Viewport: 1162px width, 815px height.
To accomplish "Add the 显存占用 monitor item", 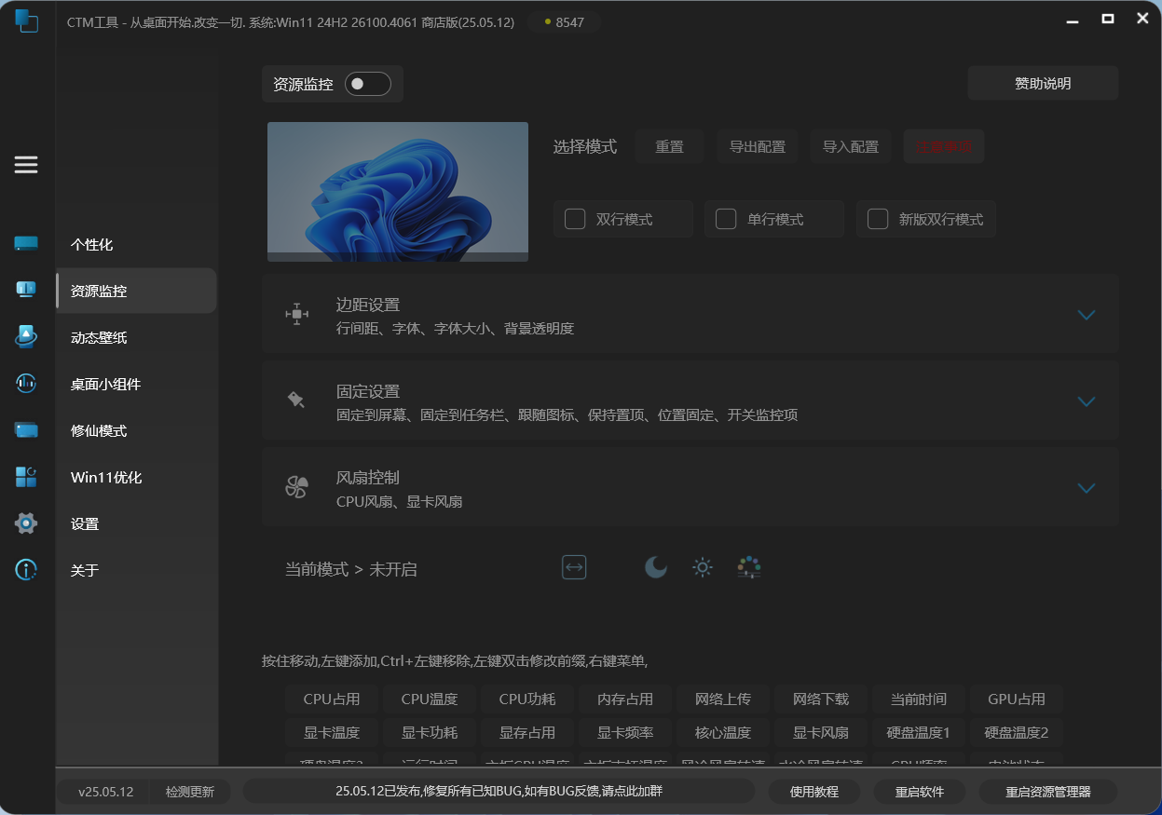I will click(527, 732).
